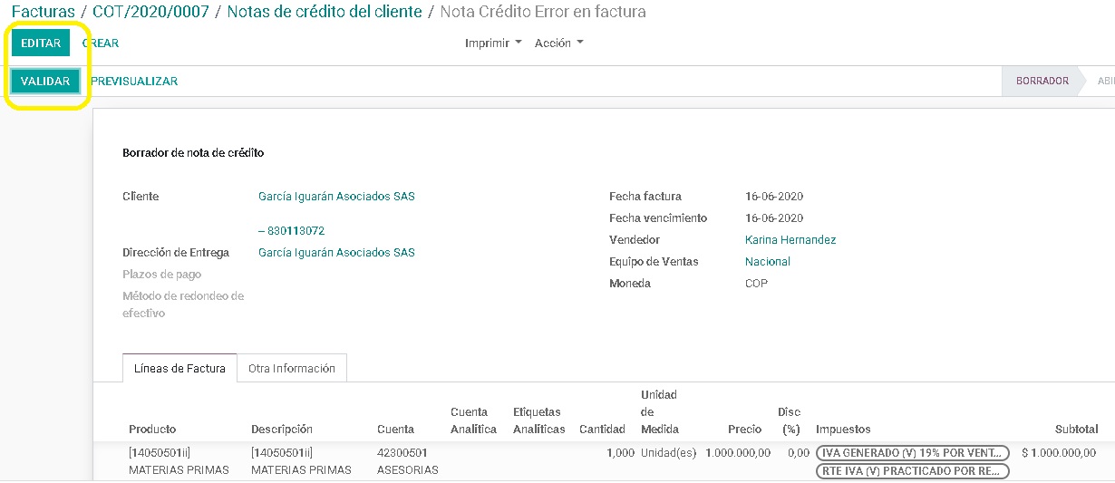Click Fecha factura value 16-06-2020
Viewport: 1115px width, 483px height.
click(774, 196)
